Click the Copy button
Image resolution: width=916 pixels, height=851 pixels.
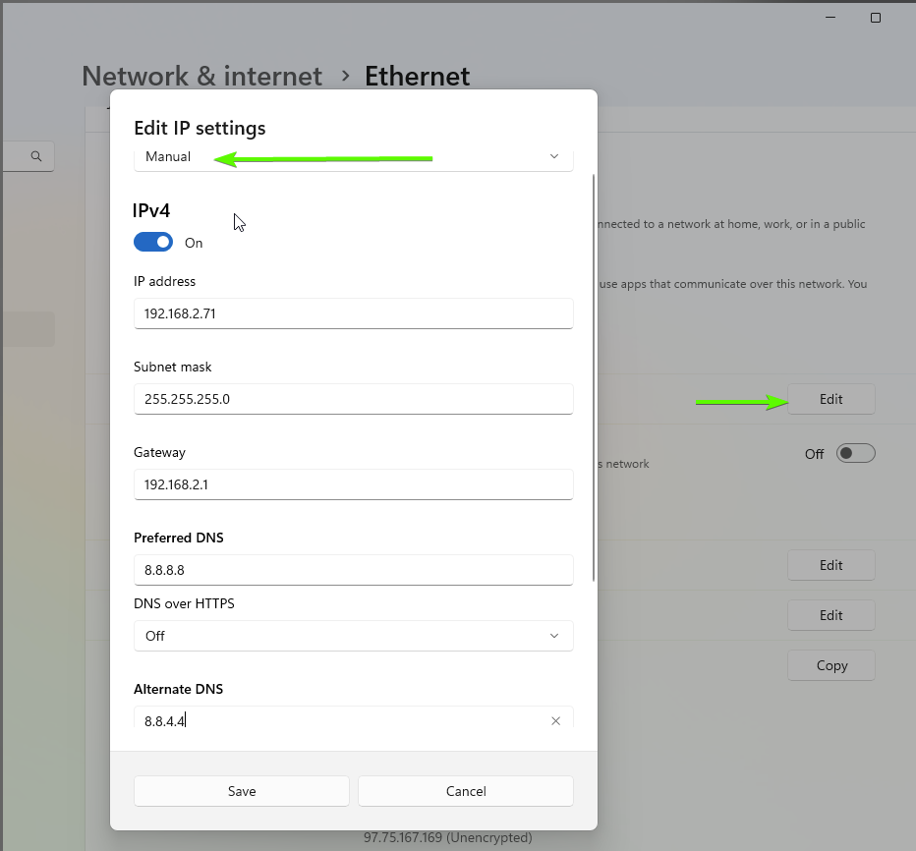click(830, 665)
